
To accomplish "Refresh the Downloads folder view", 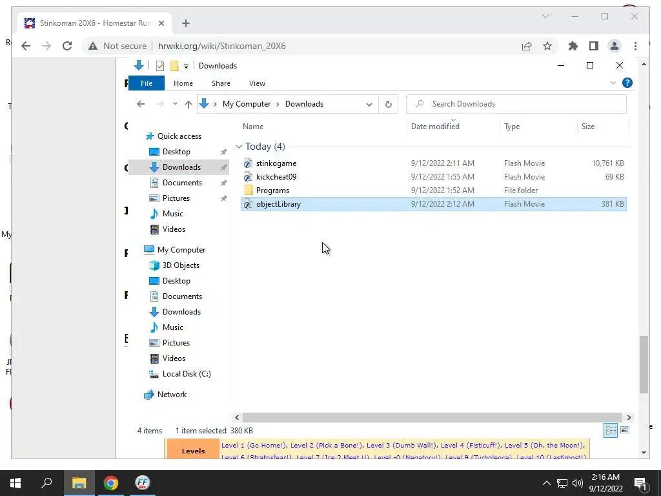I will pos(388,104).
